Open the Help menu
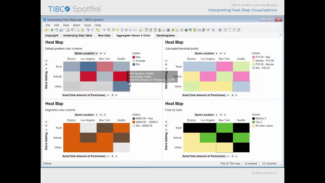325x183 pixels. (x=98, y=25)
